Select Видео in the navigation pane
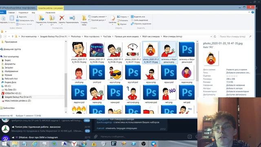The width and height of the screenshot is (261, 147). 8,60
